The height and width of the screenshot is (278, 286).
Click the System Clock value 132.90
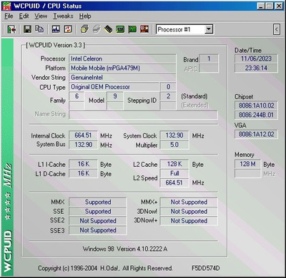174,135
